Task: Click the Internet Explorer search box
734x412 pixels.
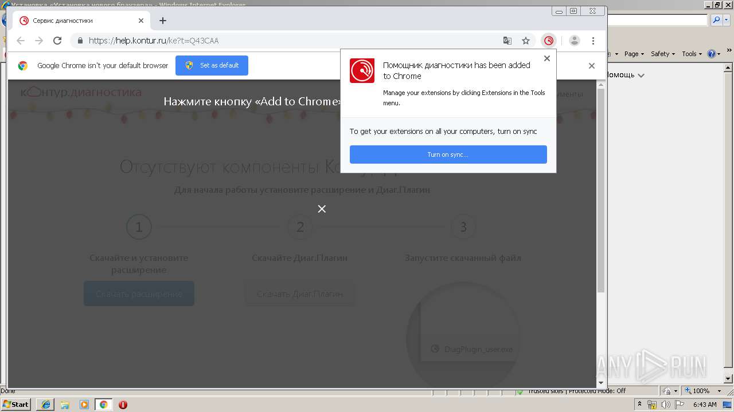Action: (658, 19)
